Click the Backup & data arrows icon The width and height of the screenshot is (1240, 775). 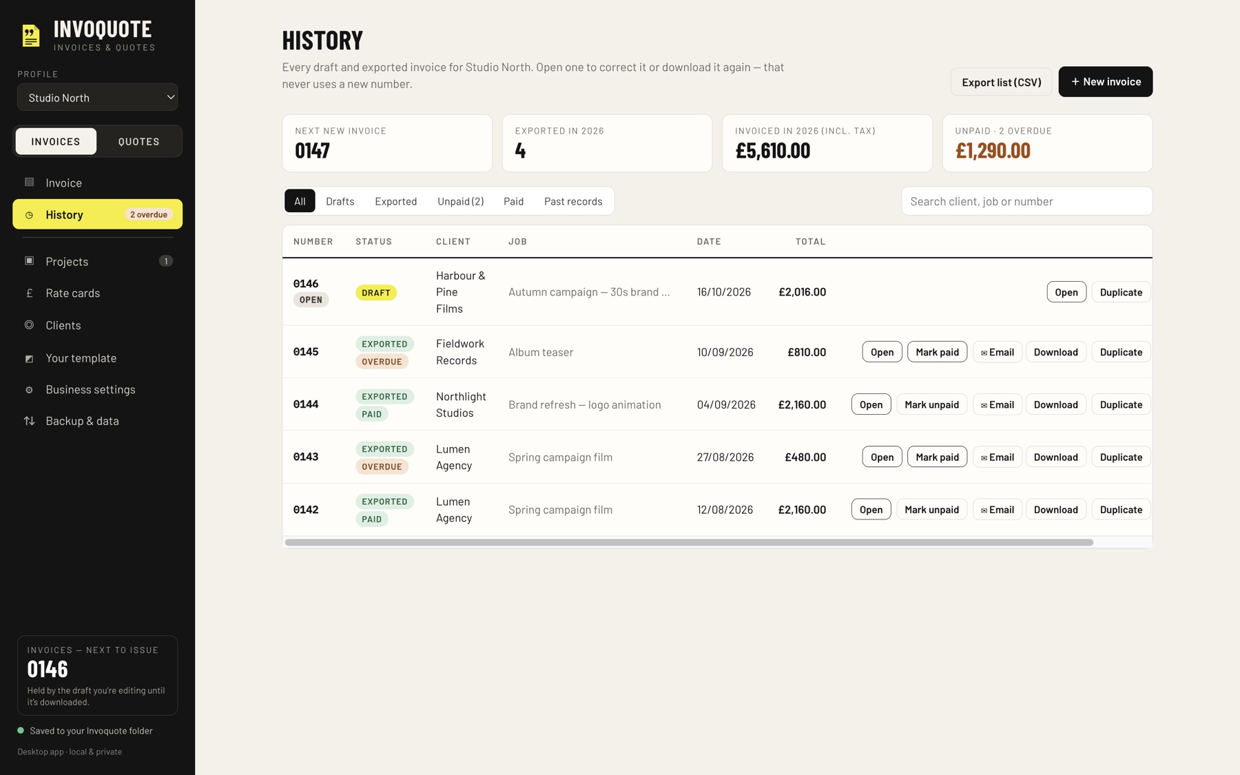click(29, 421)
